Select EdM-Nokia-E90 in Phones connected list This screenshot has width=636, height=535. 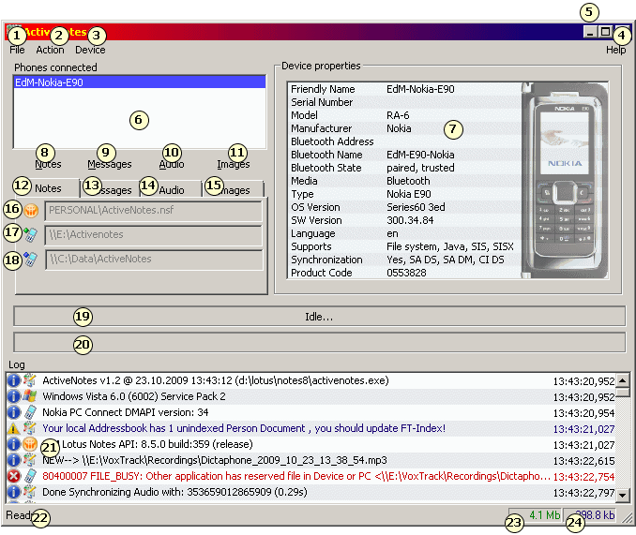140,82
